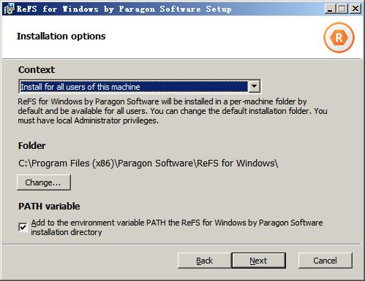
Task: Go to Next installation step
Action: [x=258, y=261]
